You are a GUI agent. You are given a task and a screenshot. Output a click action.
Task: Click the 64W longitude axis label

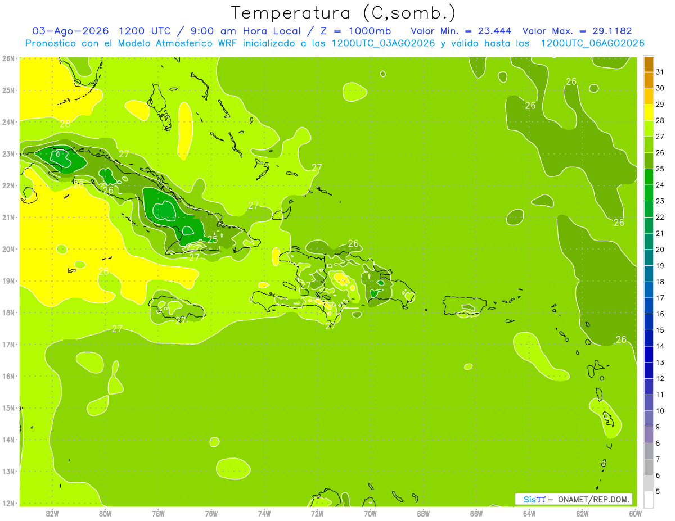point(529,513)
